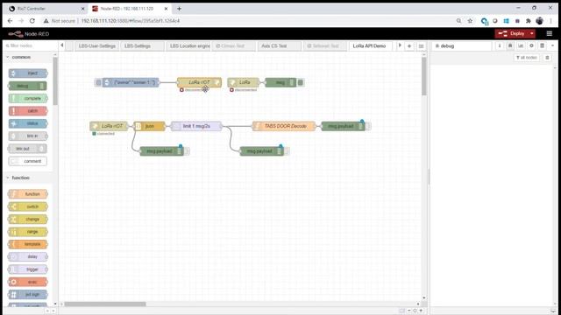Screen dimensions: 561x315
Task: Toggle debug node below json node
Action: (187, 151)
